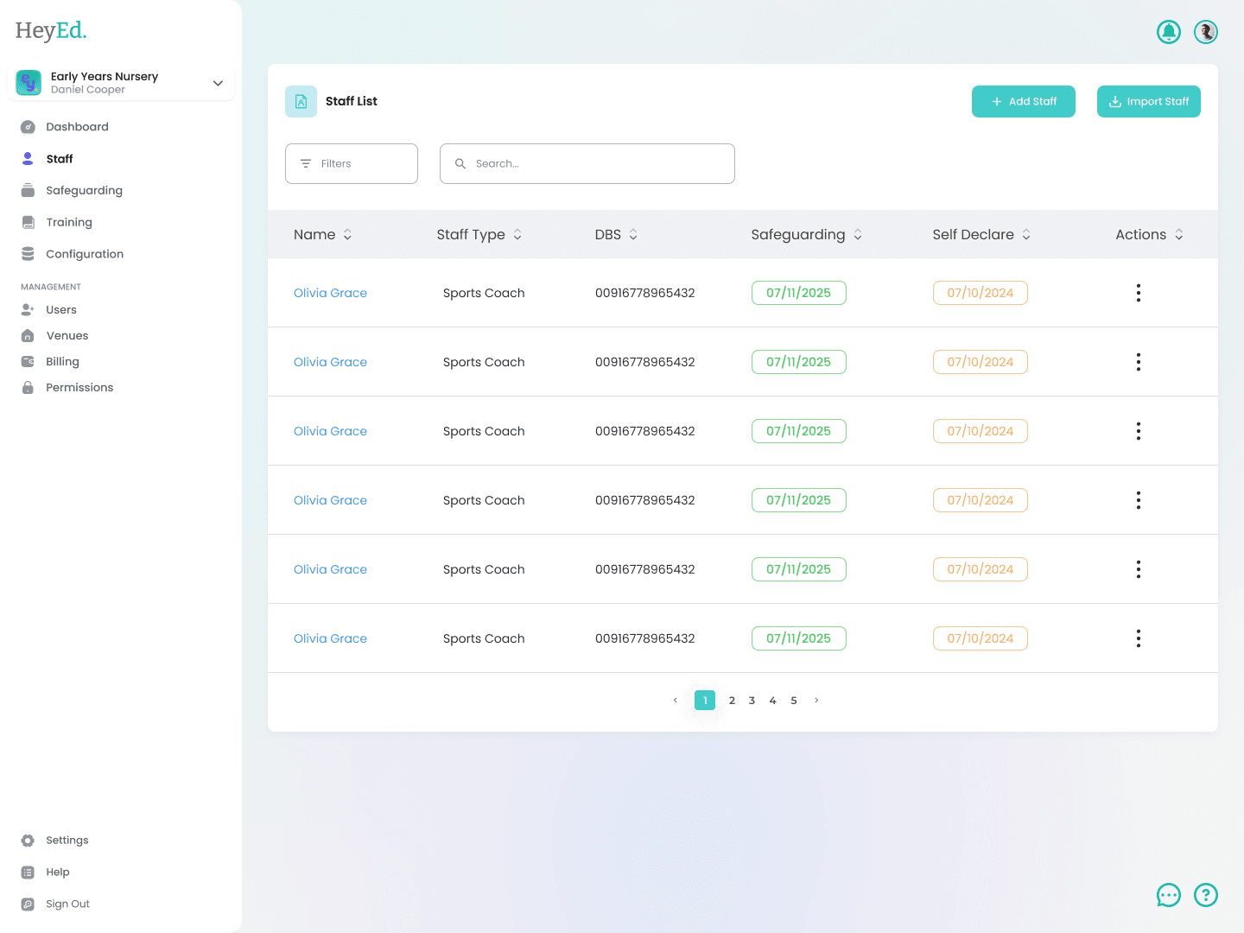Open the user profile avatar
The height and width of the screenshot is (933, 1244).
[1205, 32]
